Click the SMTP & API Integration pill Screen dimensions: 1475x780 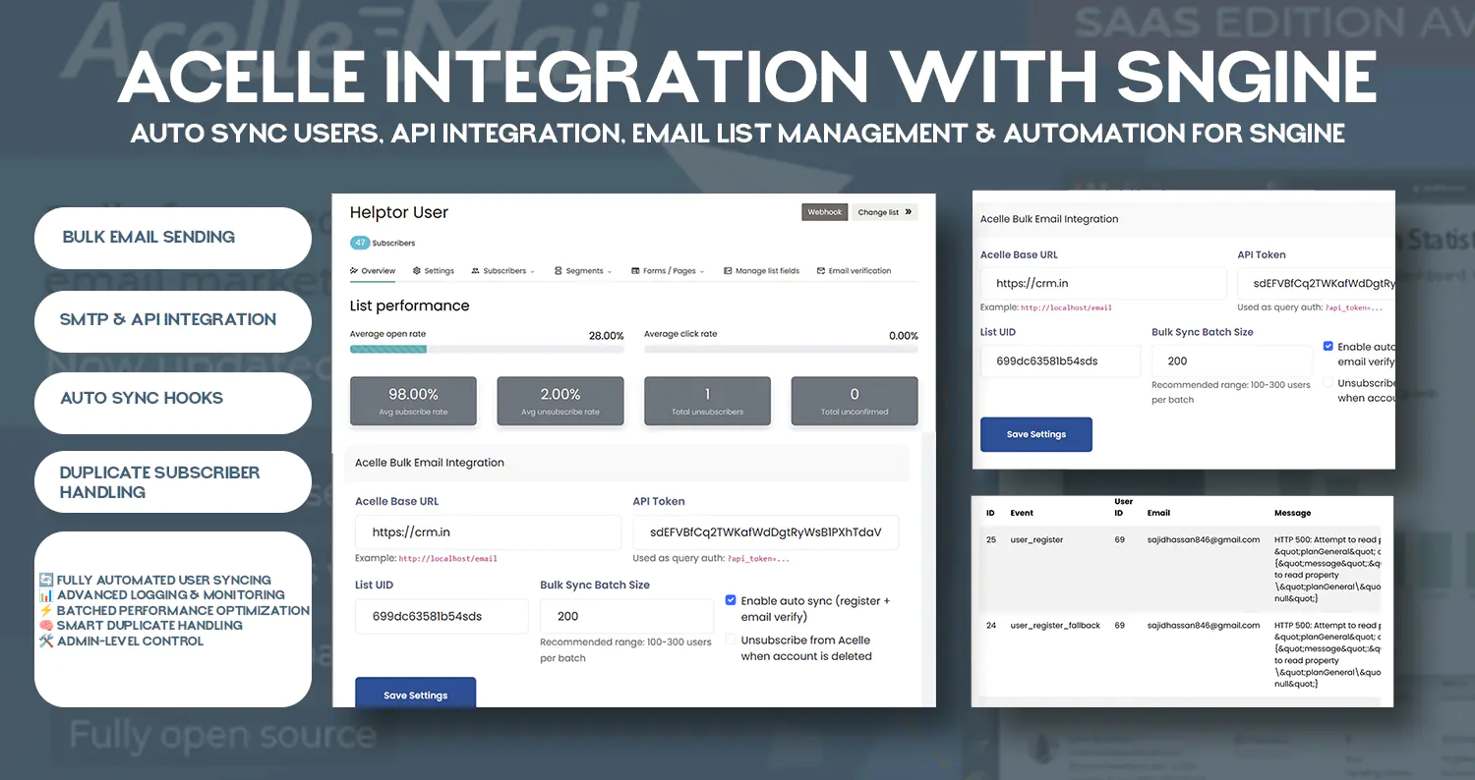coord(173,321)
